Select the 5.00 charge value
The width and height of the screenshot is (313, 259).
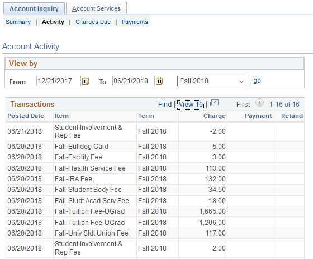pos(219,147)
